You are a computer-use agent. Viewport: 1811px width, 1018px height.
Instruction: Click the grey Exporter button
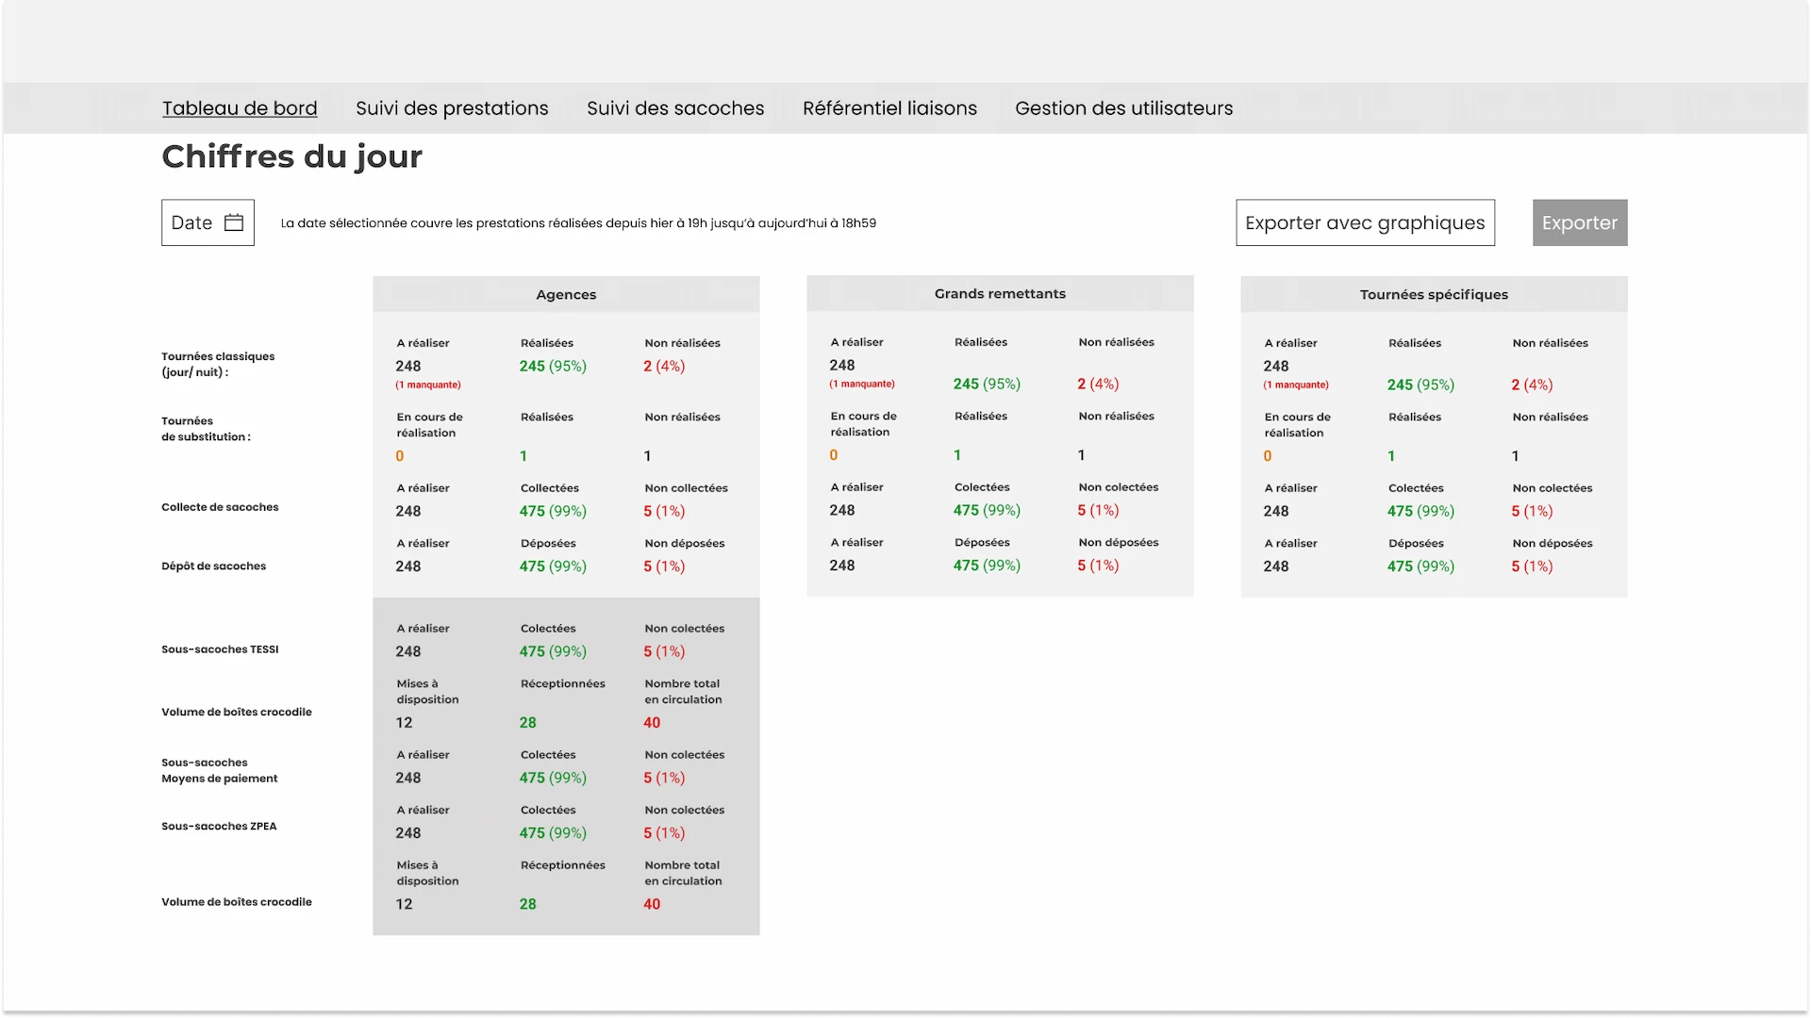click(x=1580, y=222)
